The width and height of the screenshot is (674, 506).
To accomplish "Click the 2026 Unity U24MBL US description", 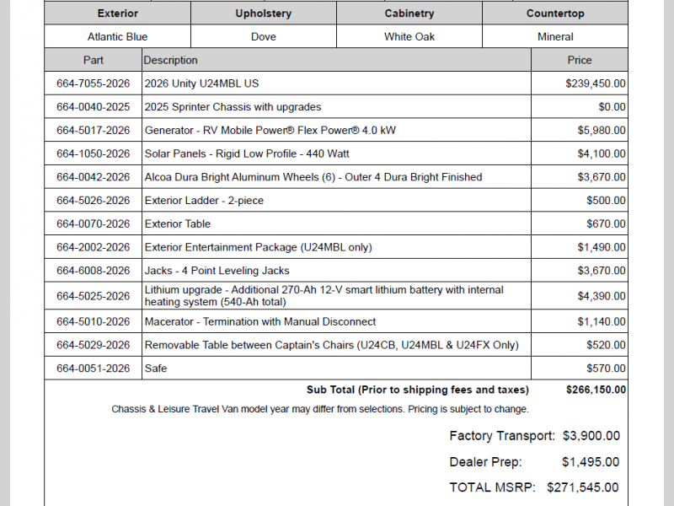I will click(x=201, y=83).
